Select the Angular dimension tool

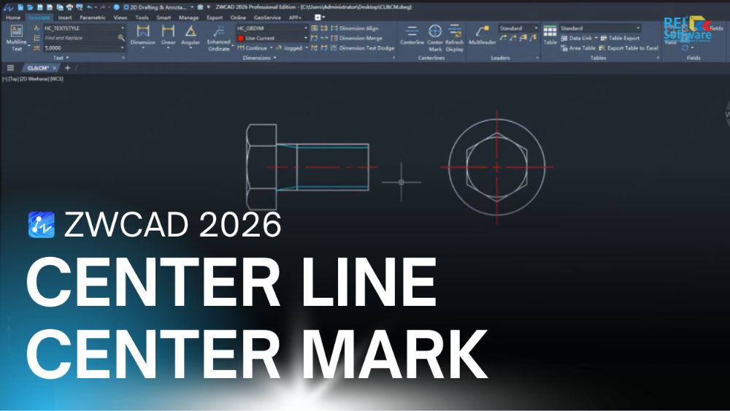(191, 35)
